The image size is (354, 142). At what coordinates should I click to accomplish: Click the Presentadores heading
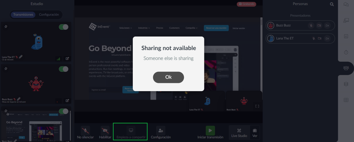(x=300, y=15)
